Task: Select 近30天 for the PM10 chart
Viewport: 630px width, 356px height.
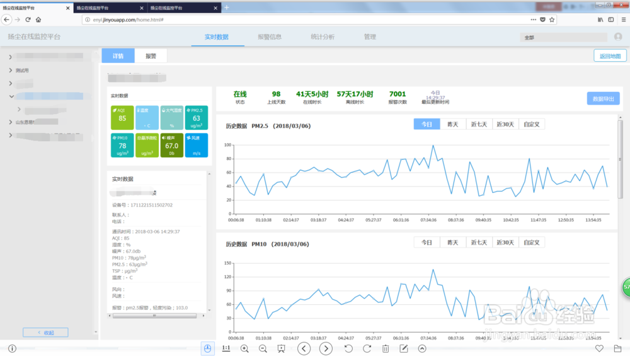Action: (x=505, y=243)
